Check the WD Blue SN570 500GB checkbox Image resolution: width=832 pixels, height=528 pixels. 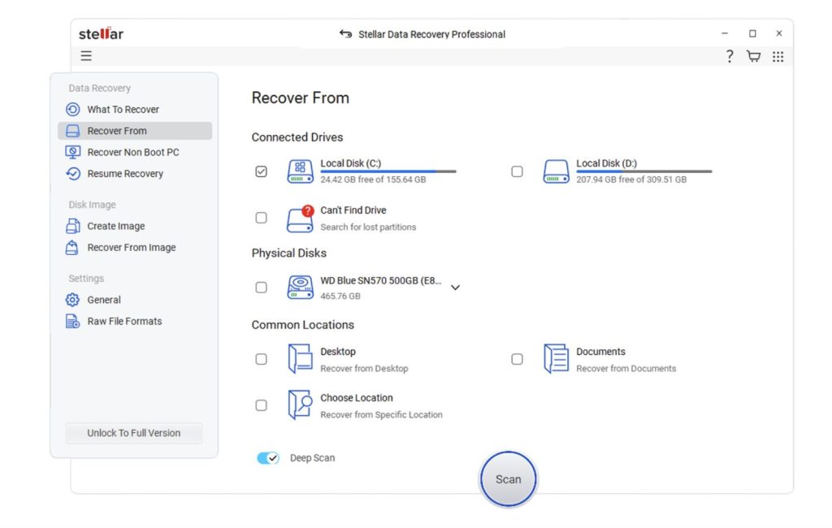pyautogui.click(x=261, y=287)
